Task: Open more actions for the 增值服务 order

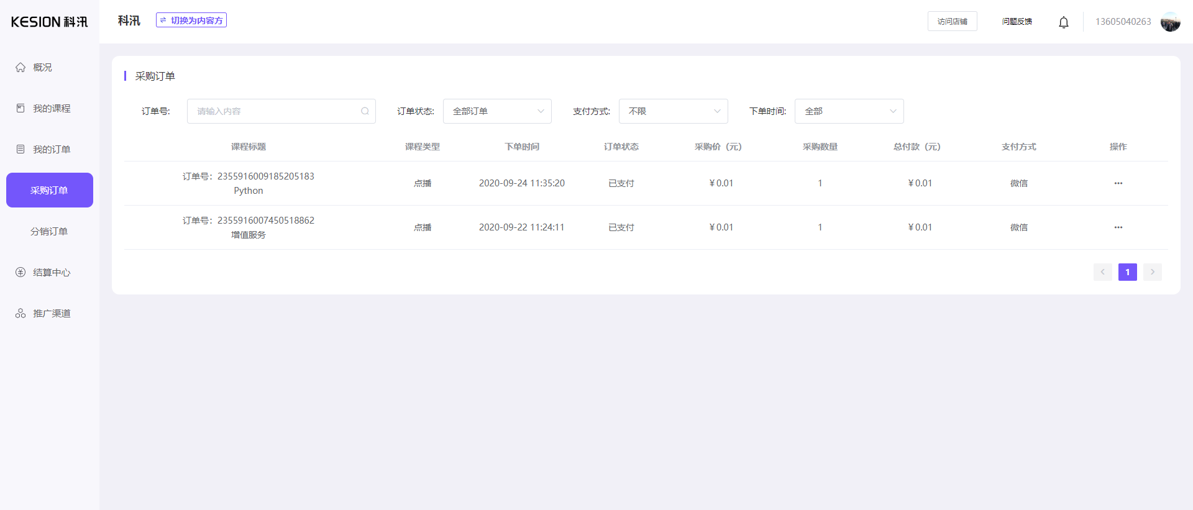Action: [1118, 227]
